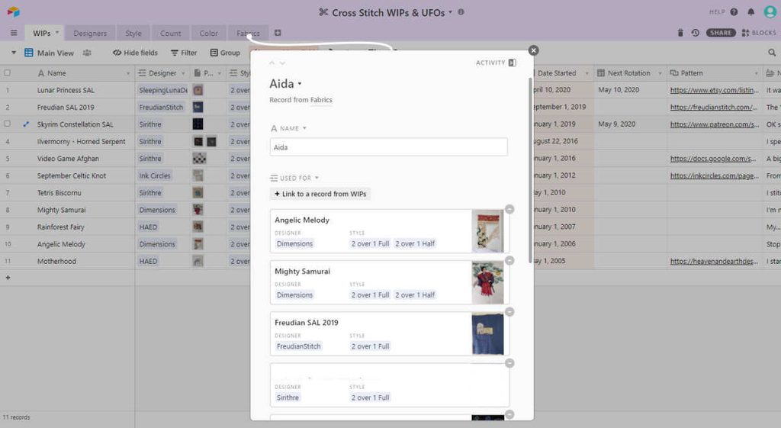Go to previous record arrow
The width and height of the screenshot is (781, 428).
pyautogui.click(x=272, y=63)
